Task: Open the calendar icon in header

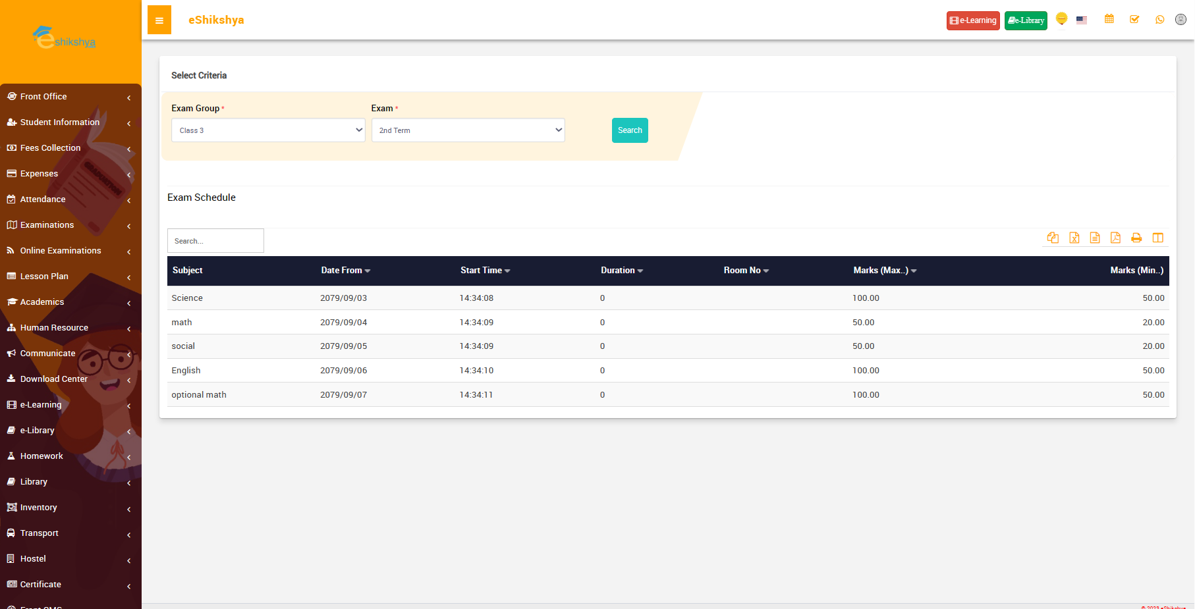Action: (x=1109, y=19)
